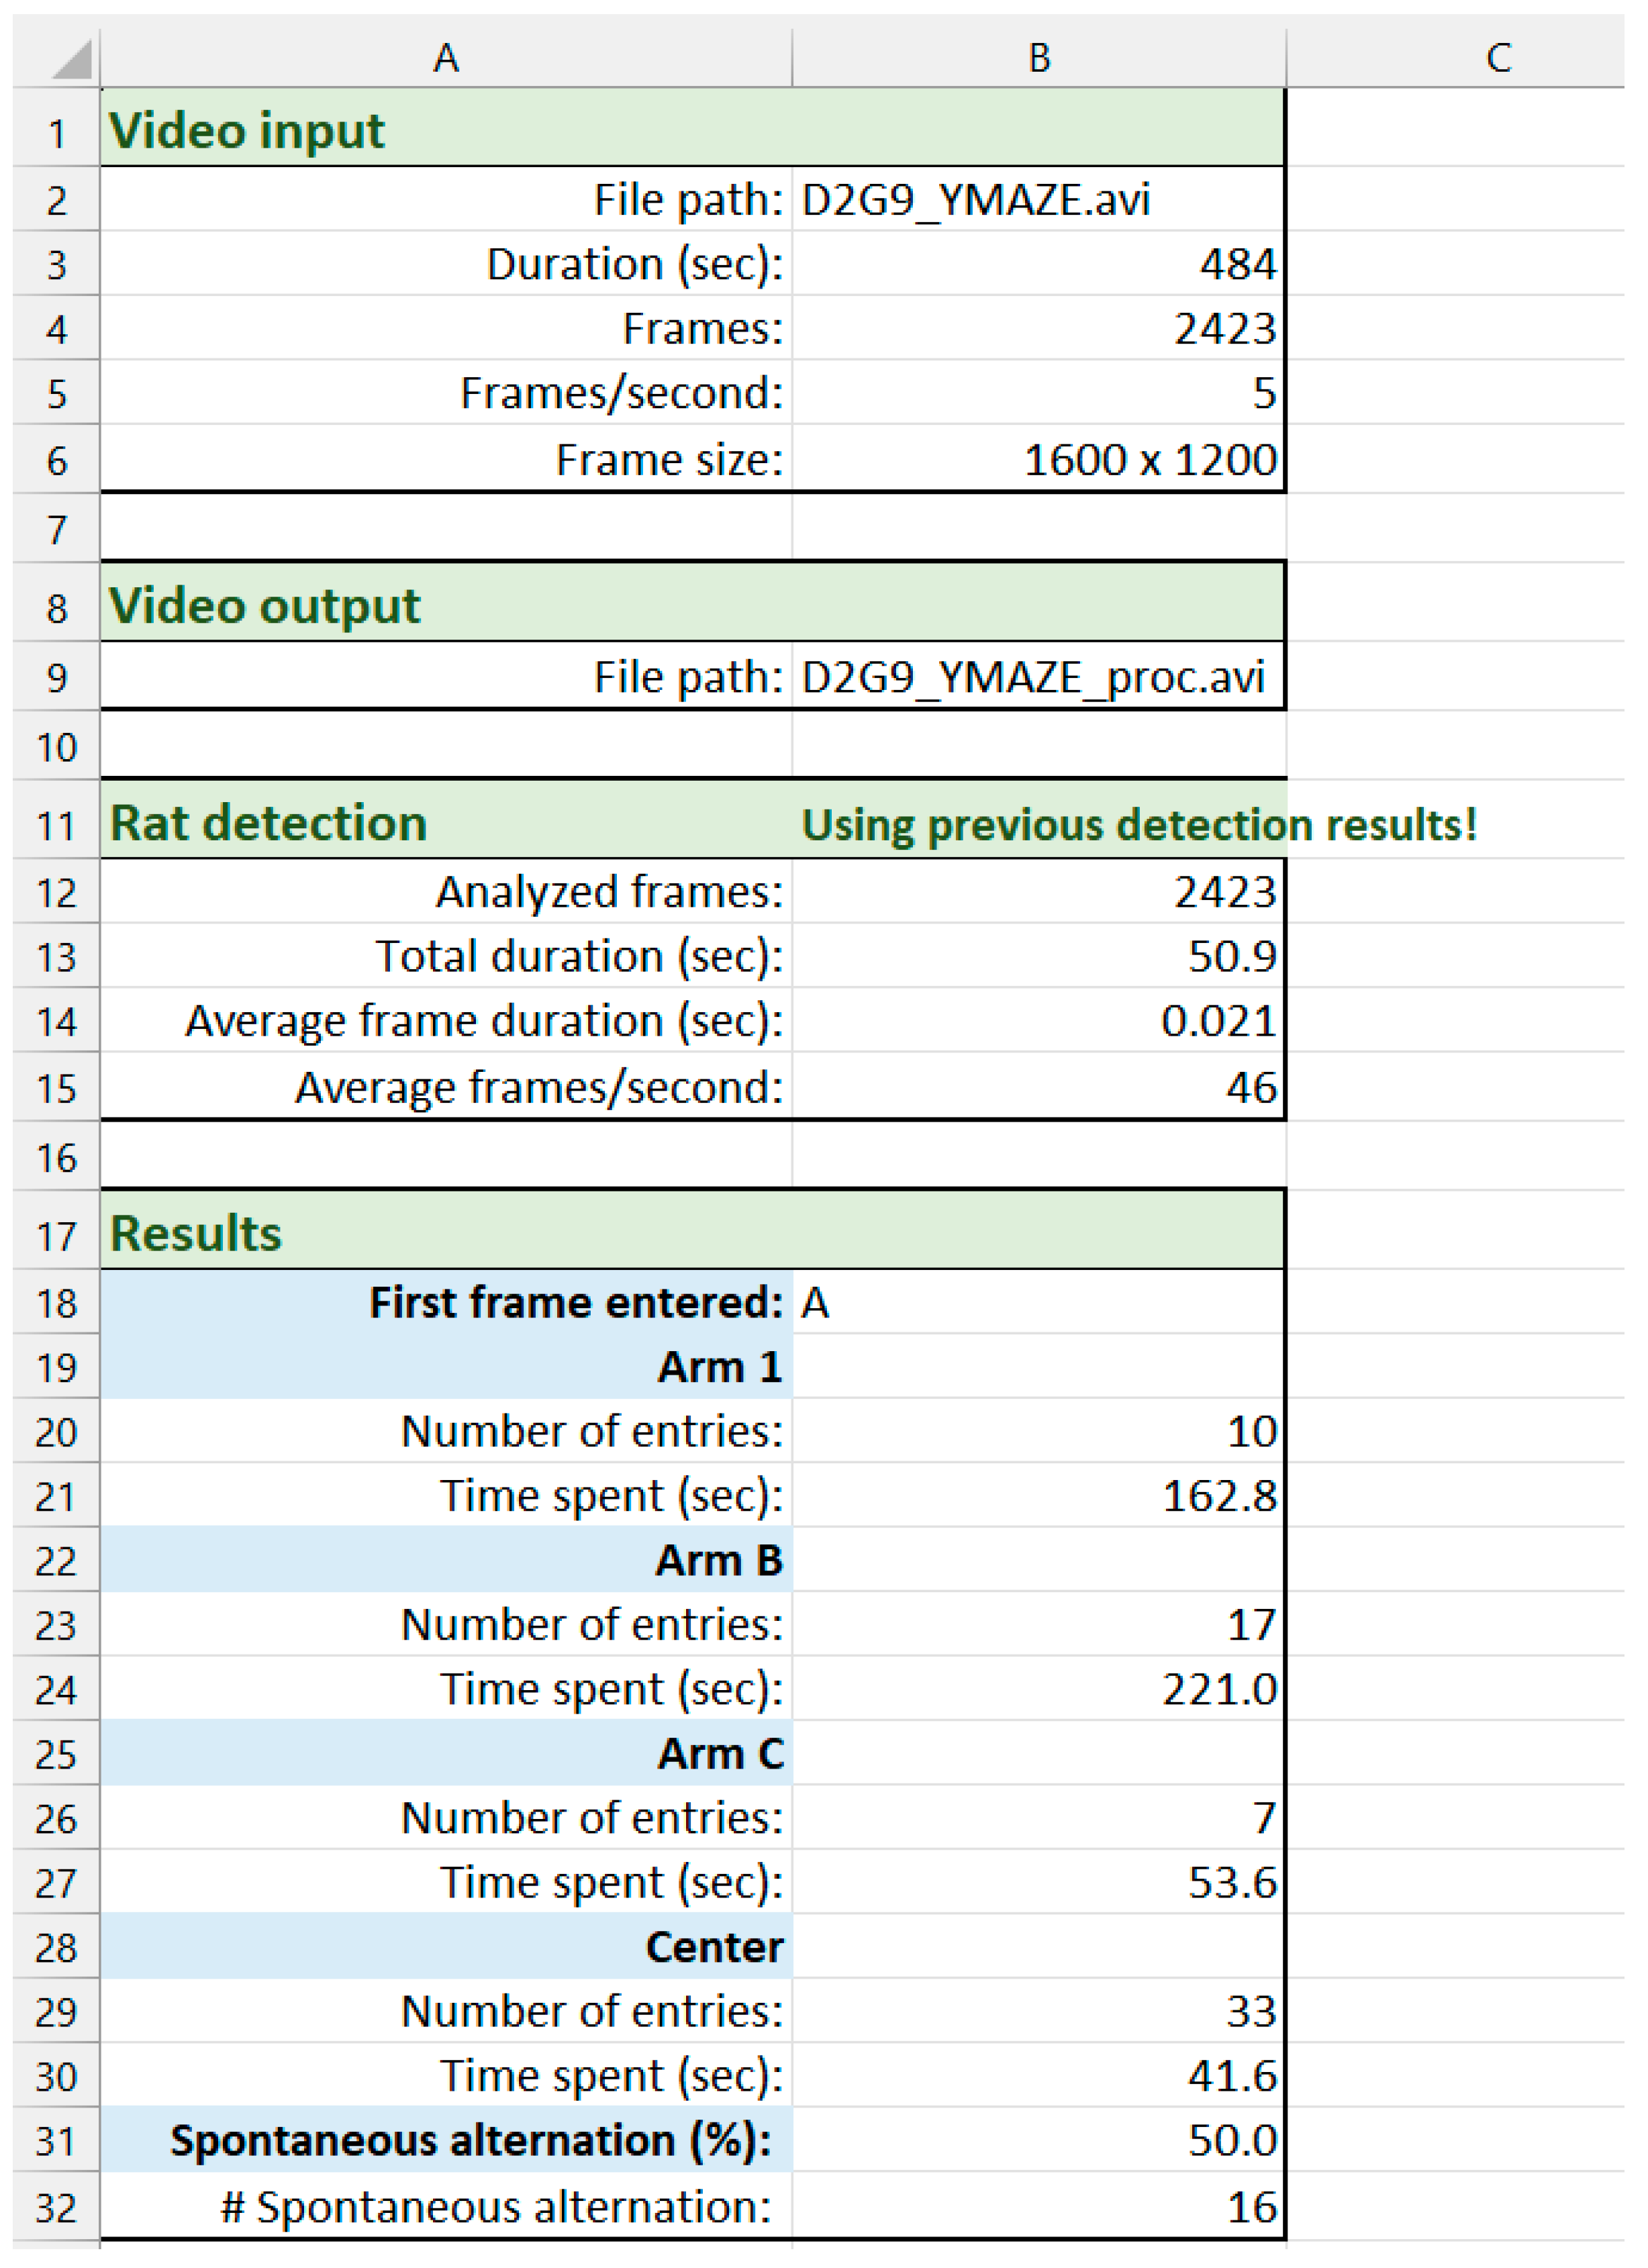Click the Duration value 484
1648x2268 pixels.
point(1038,264)
